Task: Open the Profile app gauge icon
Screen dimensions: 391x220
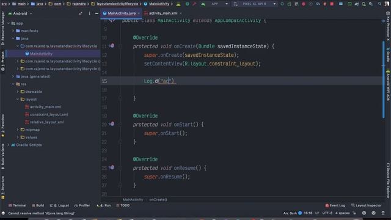Action: pos(318,4)
